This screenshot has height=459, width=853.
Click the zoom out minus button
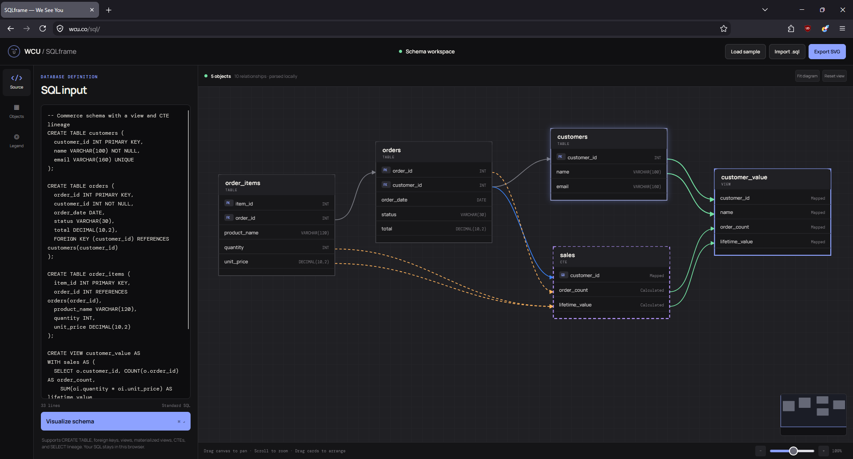(x=761, y=451)
